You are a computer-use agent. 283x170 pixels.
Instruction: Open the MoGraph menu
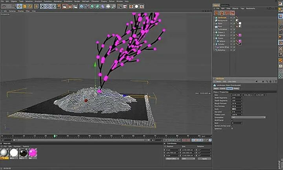click(86, 1)
